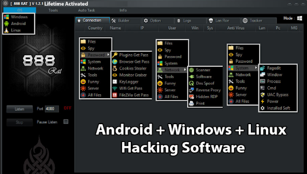Click the globe icon for Browser Get Pass

(115, 61)
